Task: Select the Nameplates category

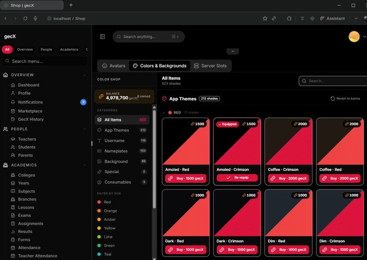Action: [x=122, y=151]
